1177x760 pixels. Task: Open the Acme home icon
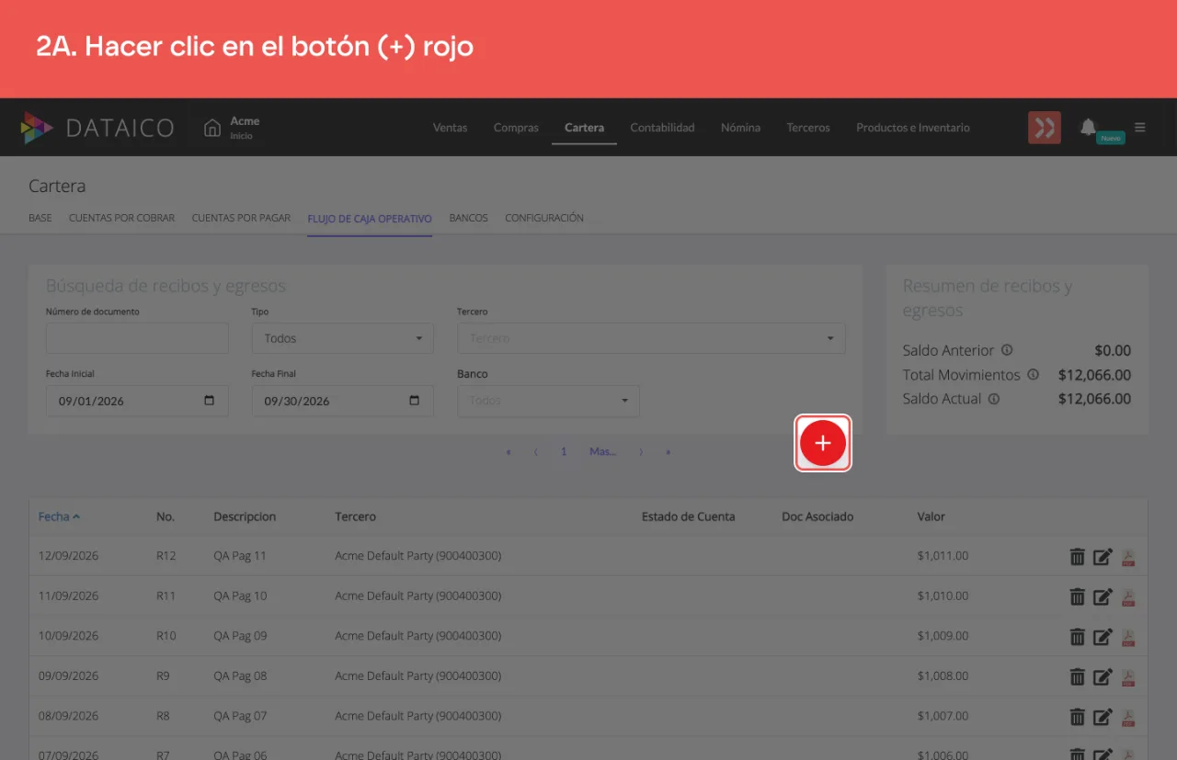tap(212, 128)
